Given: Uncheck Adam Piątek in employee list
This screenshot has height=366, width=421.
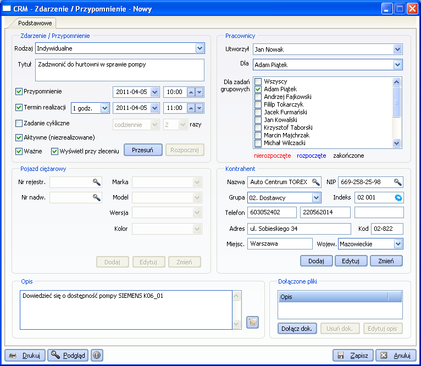Looking at the screenshot, I should pyautogui.click(x=258, y=89).
